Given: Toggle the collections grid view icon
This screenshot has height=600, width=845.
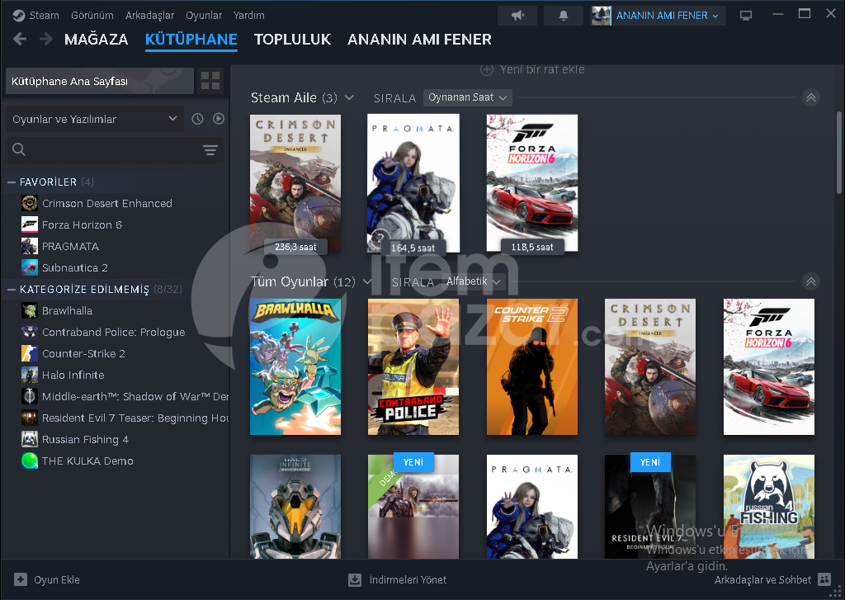Looking at the screenshot, I should 210,81.
